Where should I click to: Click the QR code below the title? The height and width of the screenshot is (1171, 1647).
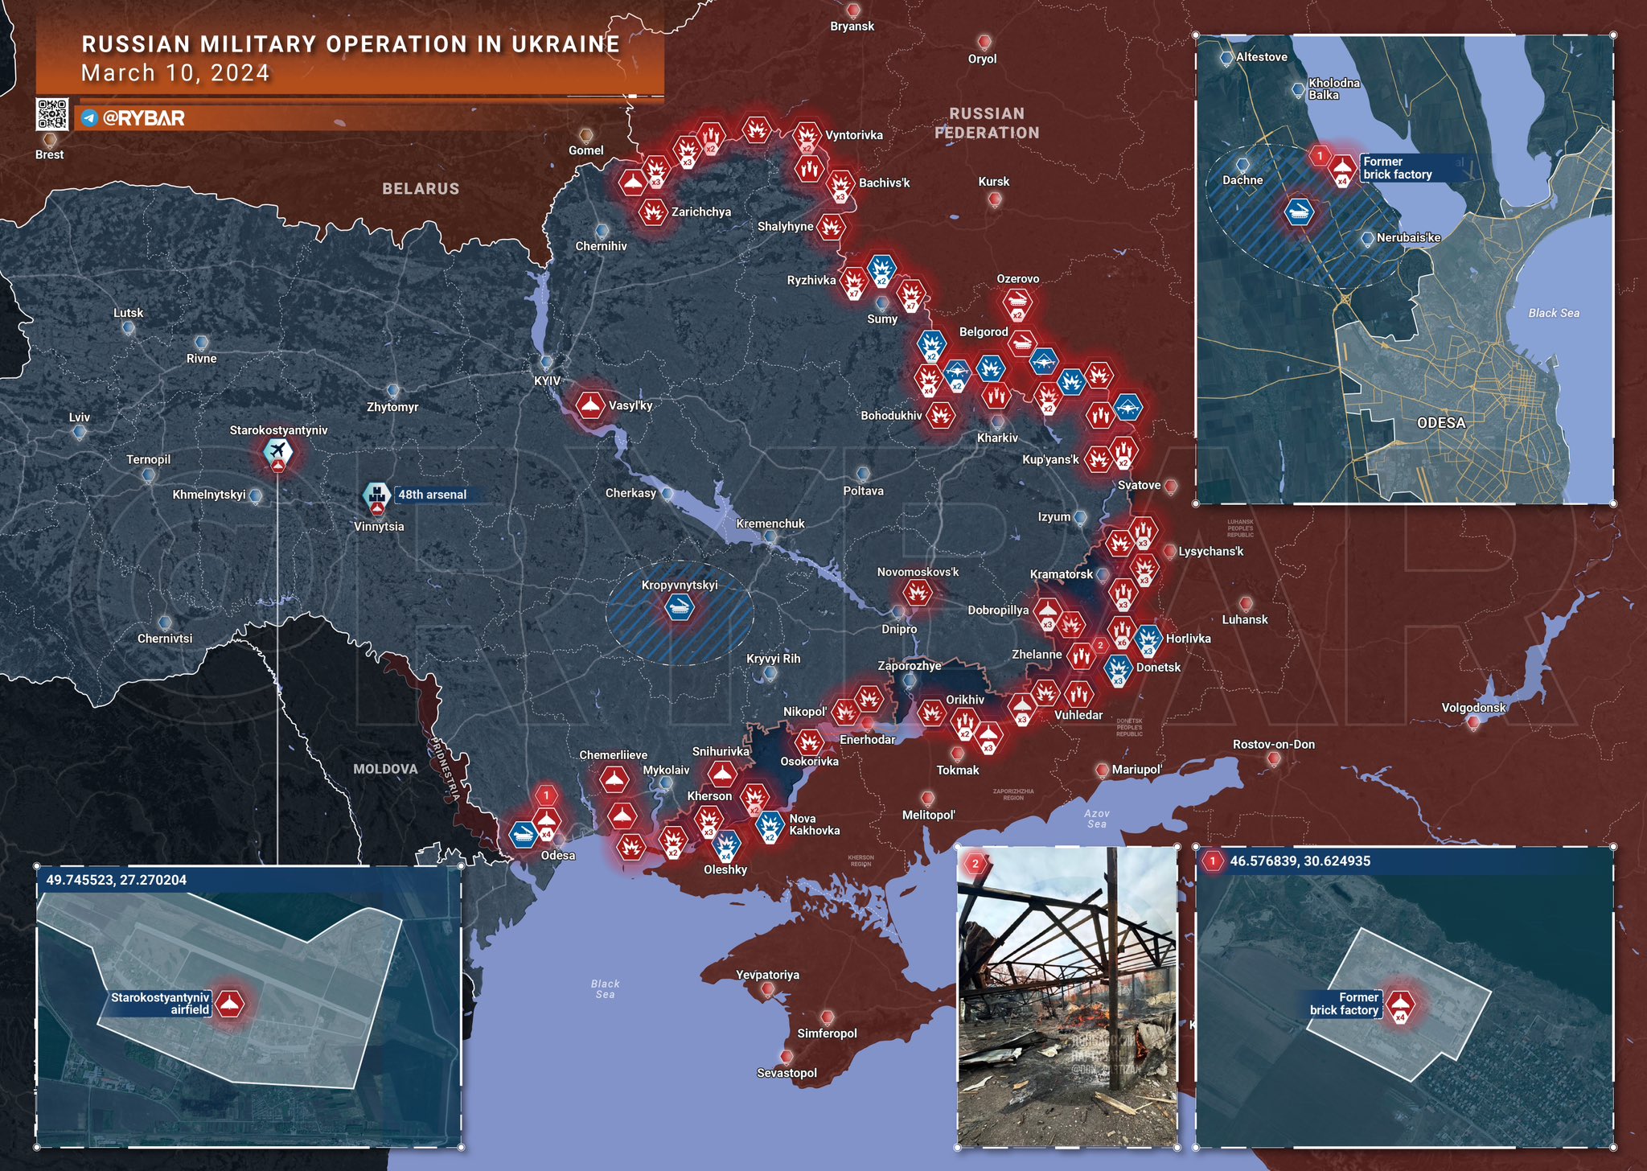52,114
